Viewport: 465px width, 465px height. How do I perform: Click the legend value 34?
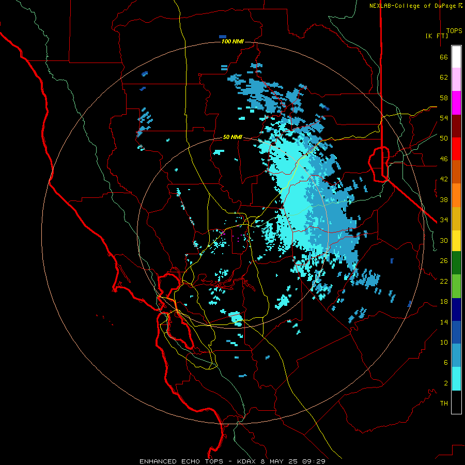click(x=444, y=220)
